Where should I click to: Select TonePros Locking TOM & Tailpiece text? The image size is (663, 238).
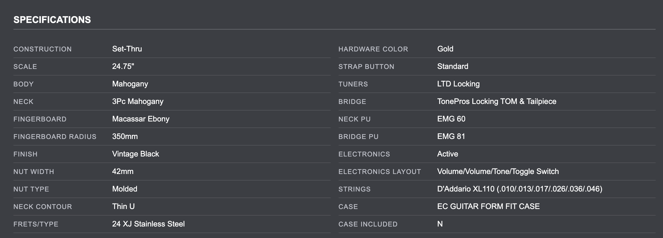pos(497,101)
